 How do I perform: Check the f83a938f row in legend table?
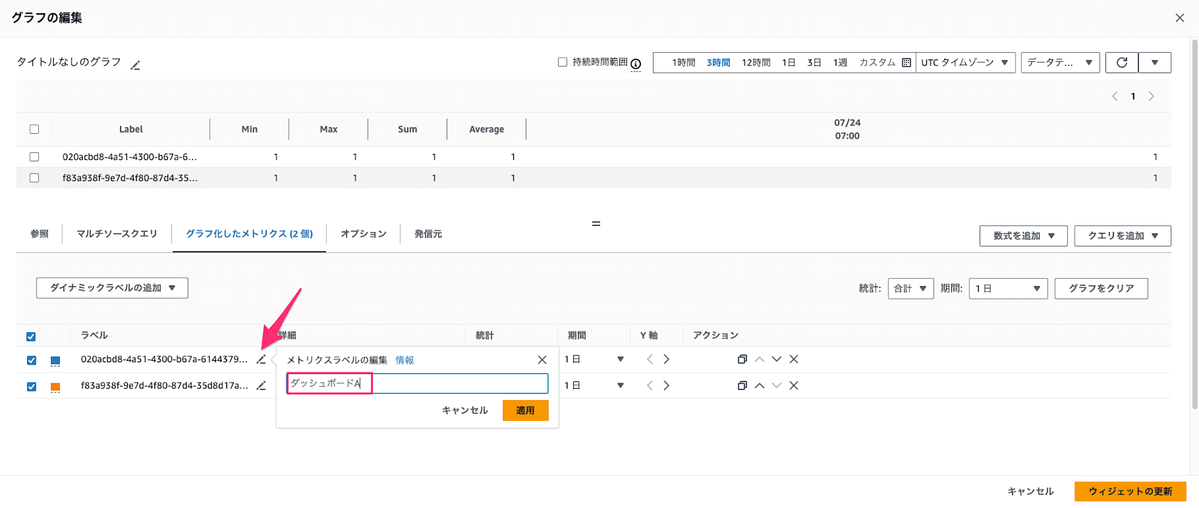(x=34, y=178)
